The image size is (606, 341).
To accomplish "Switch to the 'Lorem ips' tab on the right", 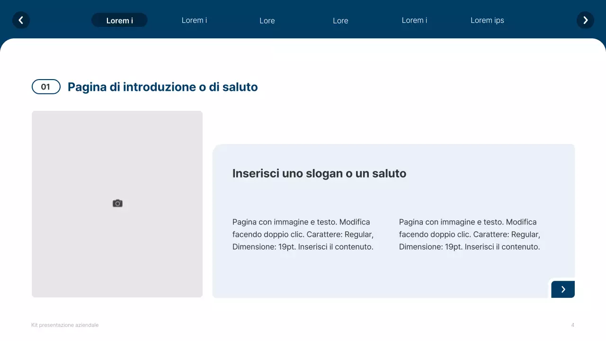I will (x=487, y=20).
